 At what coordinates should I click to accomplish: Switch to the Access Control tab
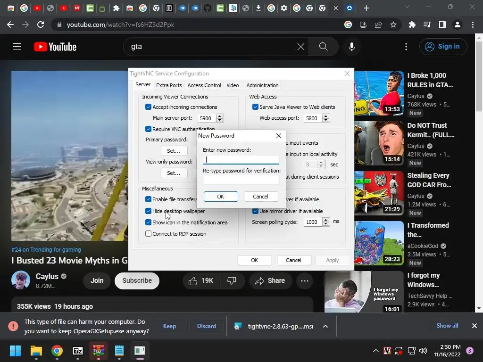pyautogui.click(x=204, y=85)
